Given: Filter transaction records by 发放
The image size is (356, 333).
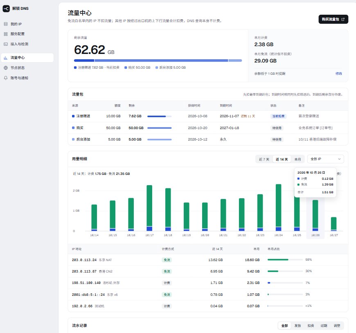Looking at the screenshot, I should 297,326.
